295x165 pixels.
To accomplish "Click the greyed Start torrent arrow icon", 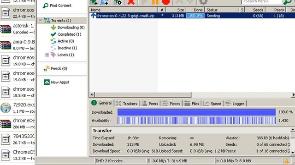I will pos(144,2).
